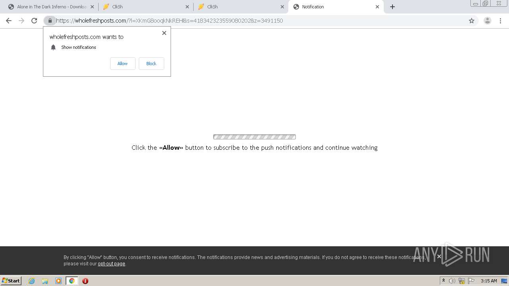509x286 pixels.
Task: Go back to previous page
Action: point(9,21)
